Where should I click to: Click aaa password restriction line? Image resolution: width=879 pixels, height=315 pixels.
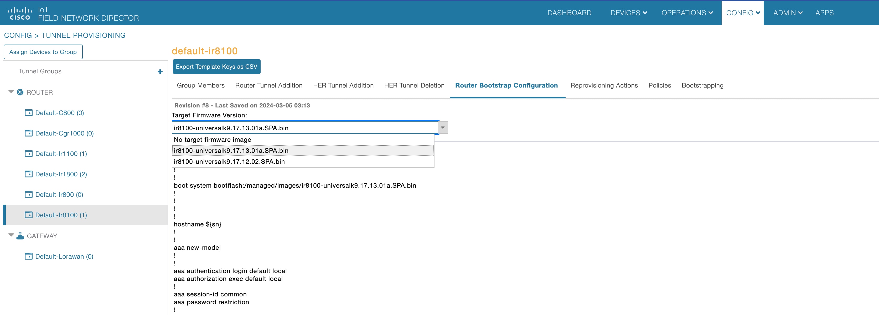click(211, 302)
